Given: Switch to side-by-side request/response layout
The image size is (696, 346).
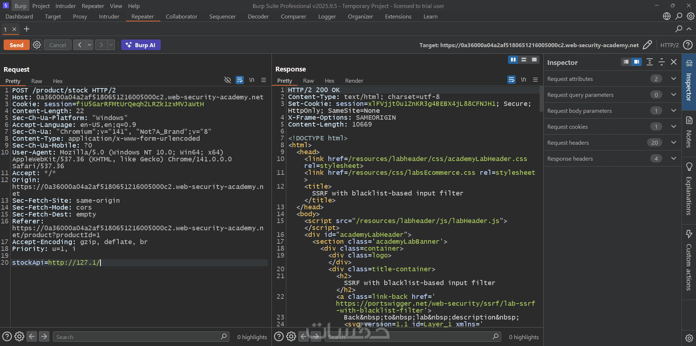Looking at the screenshot, I should tap(513, 60).
